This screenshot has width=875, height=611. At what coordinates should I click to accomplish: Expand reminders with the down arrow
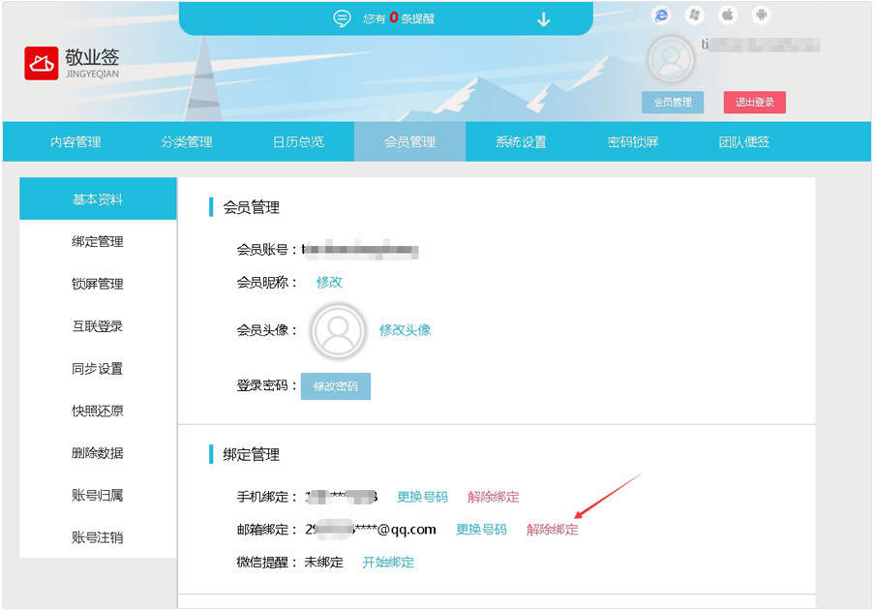543,19
